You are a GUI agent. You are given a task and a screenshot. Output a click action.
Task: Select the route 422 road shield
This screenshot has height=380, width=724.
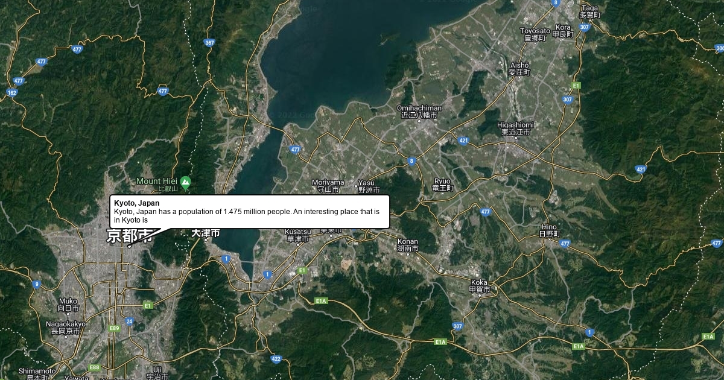click(x=276, y=359)
